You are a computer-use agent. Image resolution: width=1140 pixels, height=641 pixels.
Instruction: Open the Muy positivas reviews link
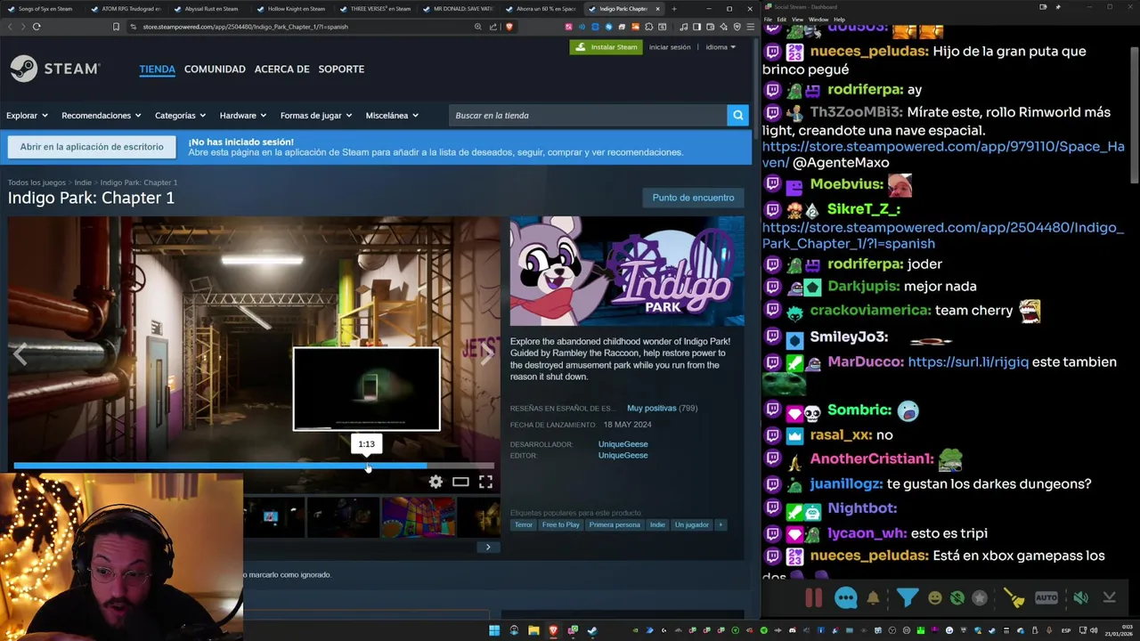click(651, 408)
